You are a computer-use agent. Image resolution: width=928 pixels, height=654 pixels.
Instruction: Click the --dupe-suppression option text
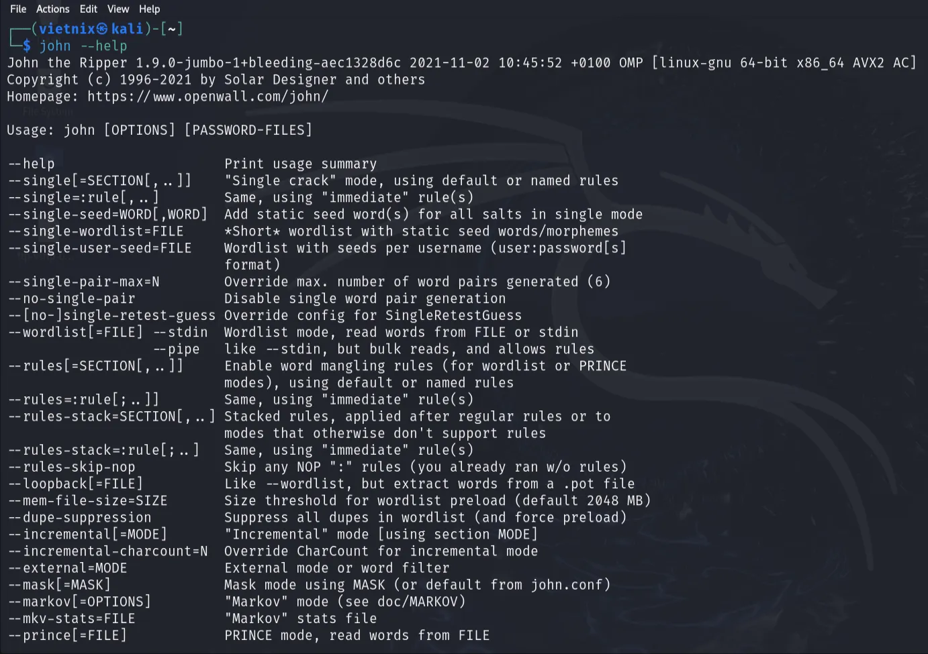coord(79,517)
